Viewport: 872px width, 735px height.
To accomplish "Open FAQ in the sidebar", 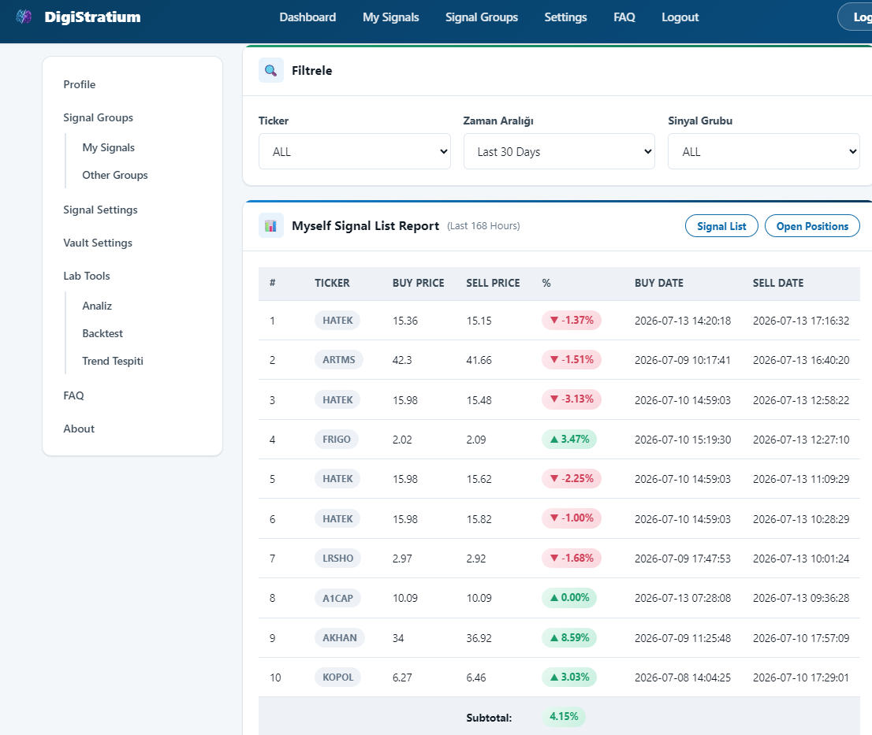I will click(x=73, y=395).
